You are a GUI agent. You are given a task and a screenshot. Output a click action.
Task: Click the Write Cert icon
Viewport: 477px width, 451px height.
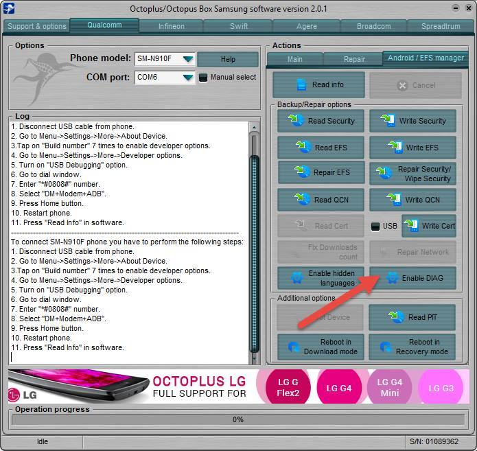tap(411, 226)
